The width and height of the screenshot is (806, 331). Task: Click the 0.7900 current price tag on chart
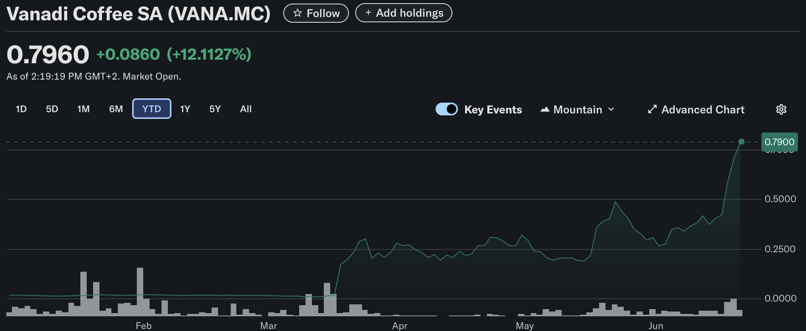[779, 142]
